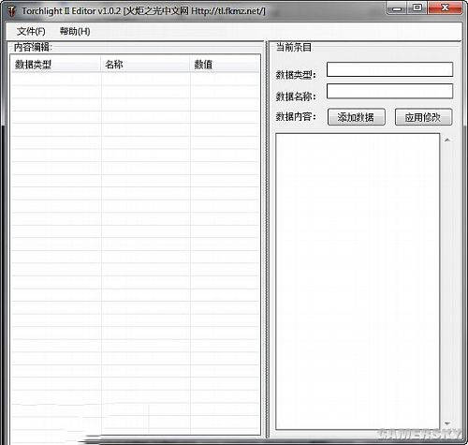
Task: Open the 文件(F) menu
Action: 31,31
